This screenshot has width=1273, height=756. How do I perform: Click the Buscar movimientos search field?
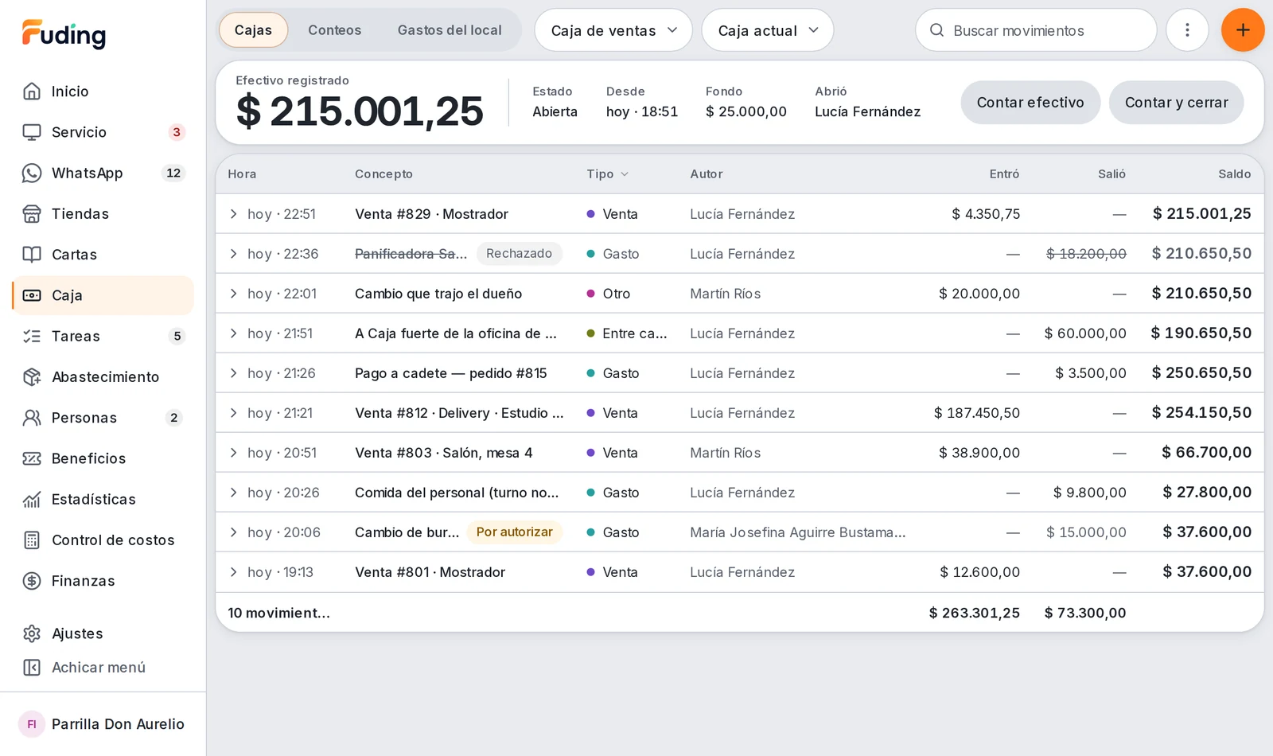1036,30
